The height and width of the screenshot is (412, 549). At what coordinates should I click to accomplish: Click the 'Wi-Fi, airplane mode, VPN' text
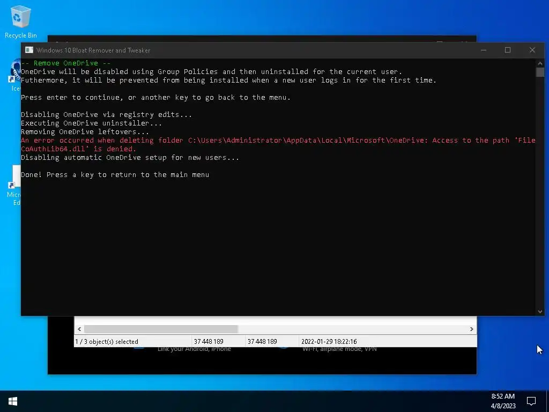pos(339,349)
